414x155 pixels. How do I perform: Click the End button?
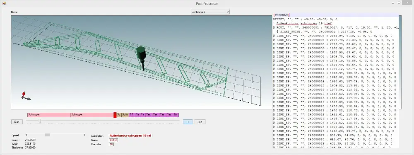tap(200, 122)
